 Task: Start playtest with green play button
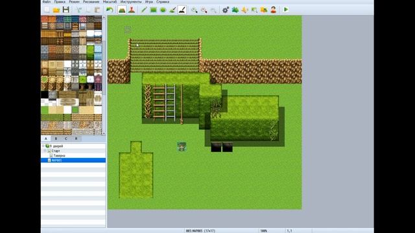[286, 10]
